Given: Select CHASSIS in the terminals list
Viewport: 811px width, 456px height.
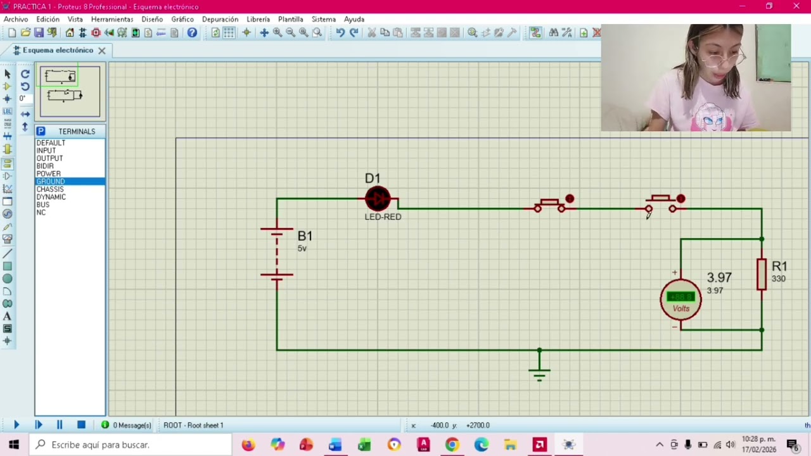Looking at the screenshot, I should (70, 189).
